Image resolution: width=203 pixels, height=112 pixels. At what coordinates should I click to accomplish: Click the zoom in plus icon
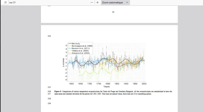tap(97, 2)
